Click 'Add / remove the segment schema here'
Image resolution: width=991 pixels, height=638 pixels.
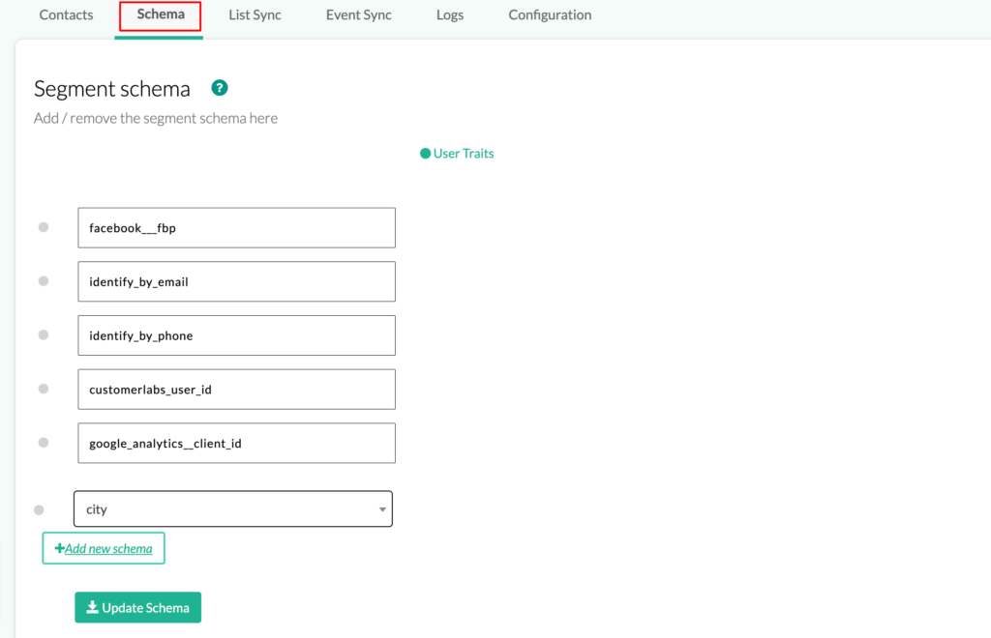156,118
